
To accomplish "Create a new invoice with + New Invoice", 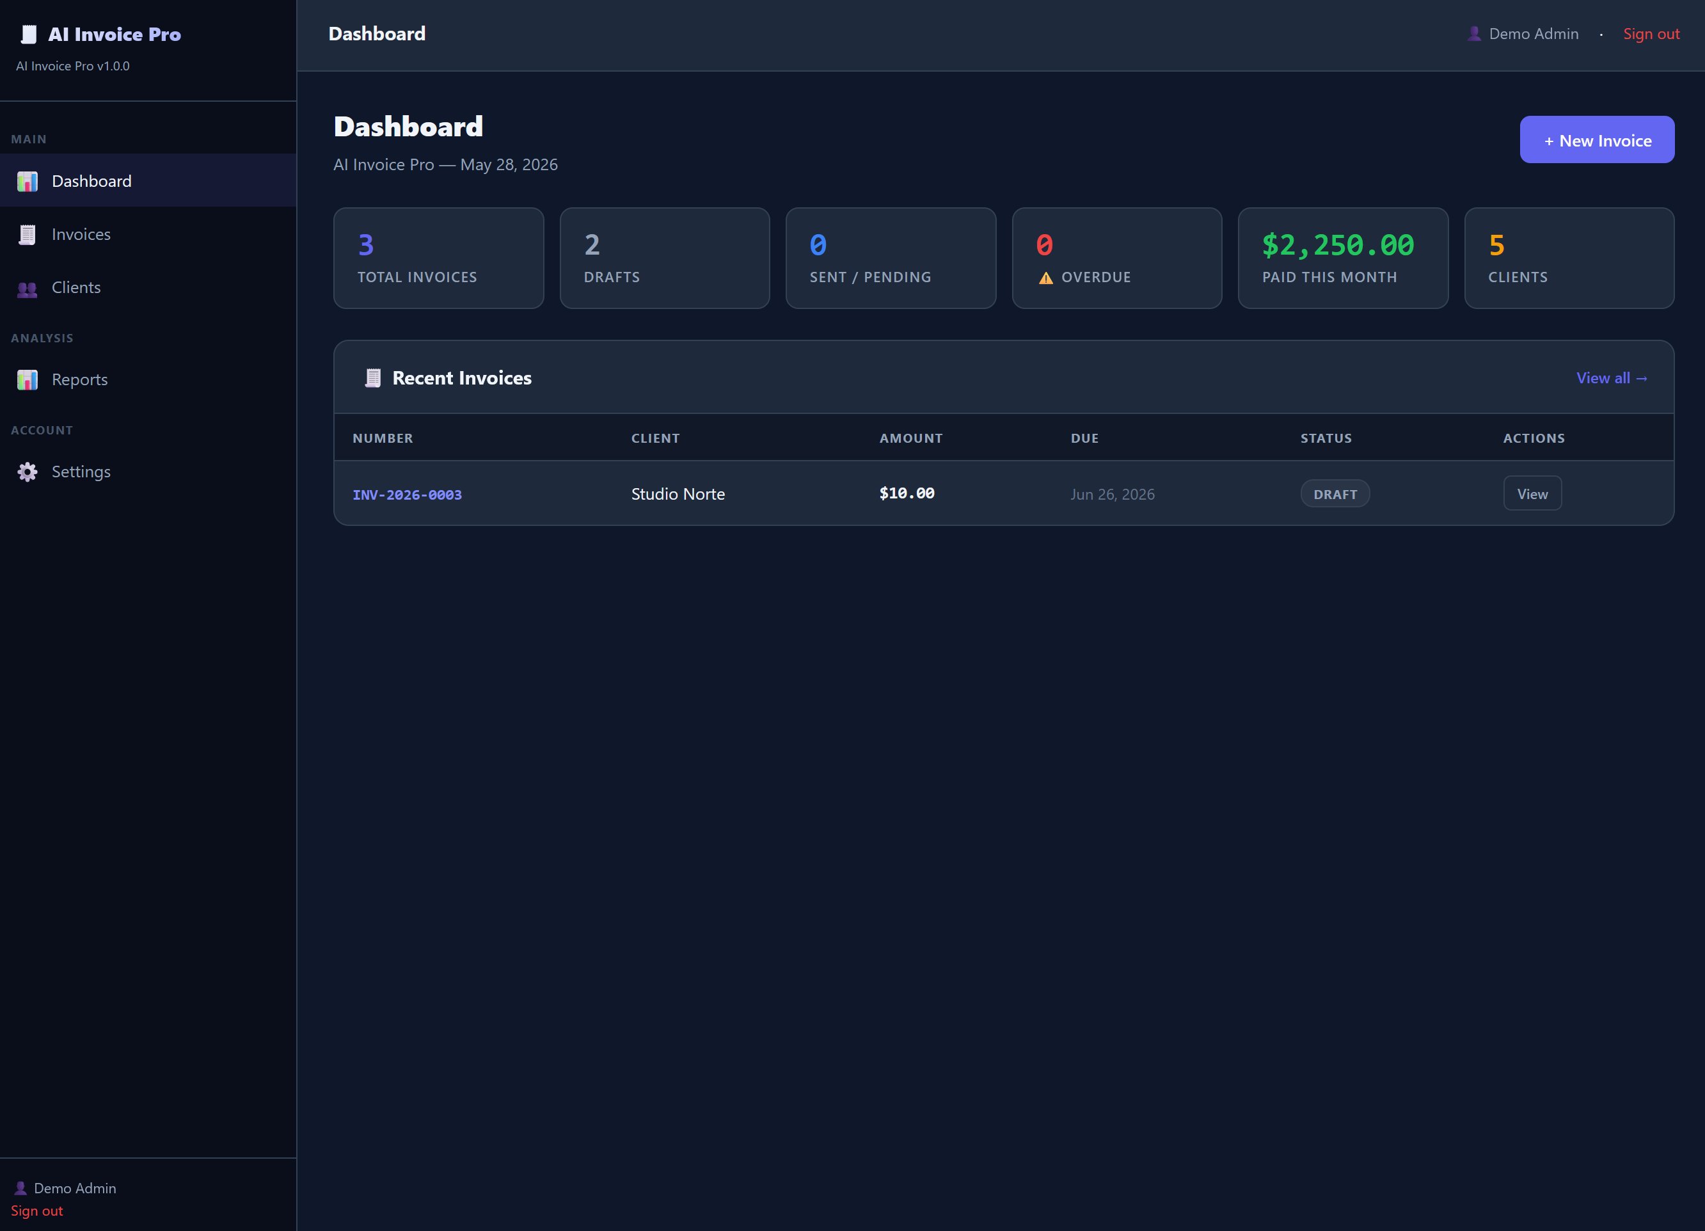I will click(1597, 140).
